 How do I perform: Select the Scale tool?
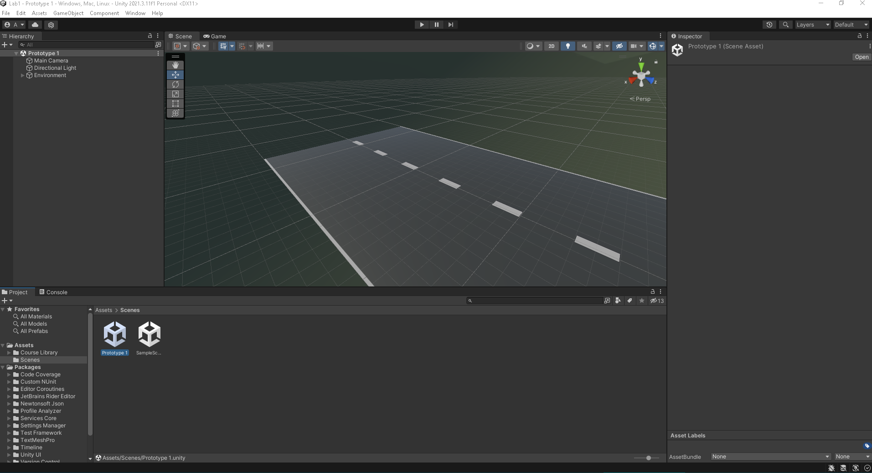175,94
